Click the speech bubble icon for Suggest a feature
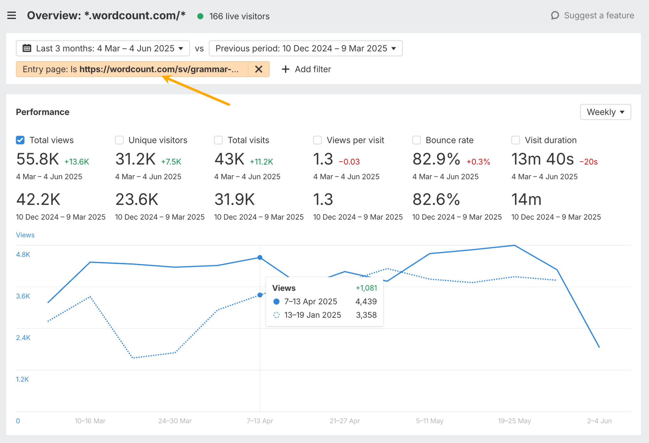The width and height of the screenshot is (649, 443). pos(556,15)
